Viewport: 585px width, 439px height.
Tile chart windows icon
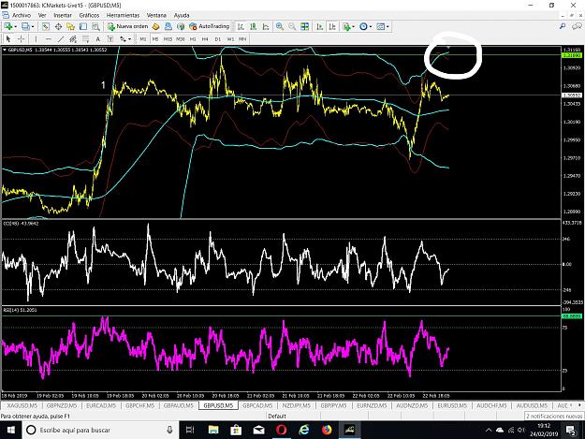tap(305, 26)
